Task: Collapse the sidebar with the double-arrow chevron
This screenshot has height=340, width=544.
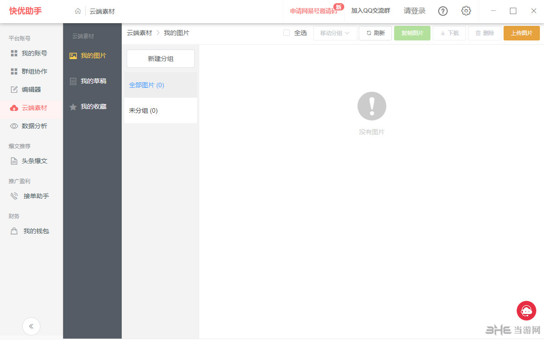Action: [x=31, y=326]
